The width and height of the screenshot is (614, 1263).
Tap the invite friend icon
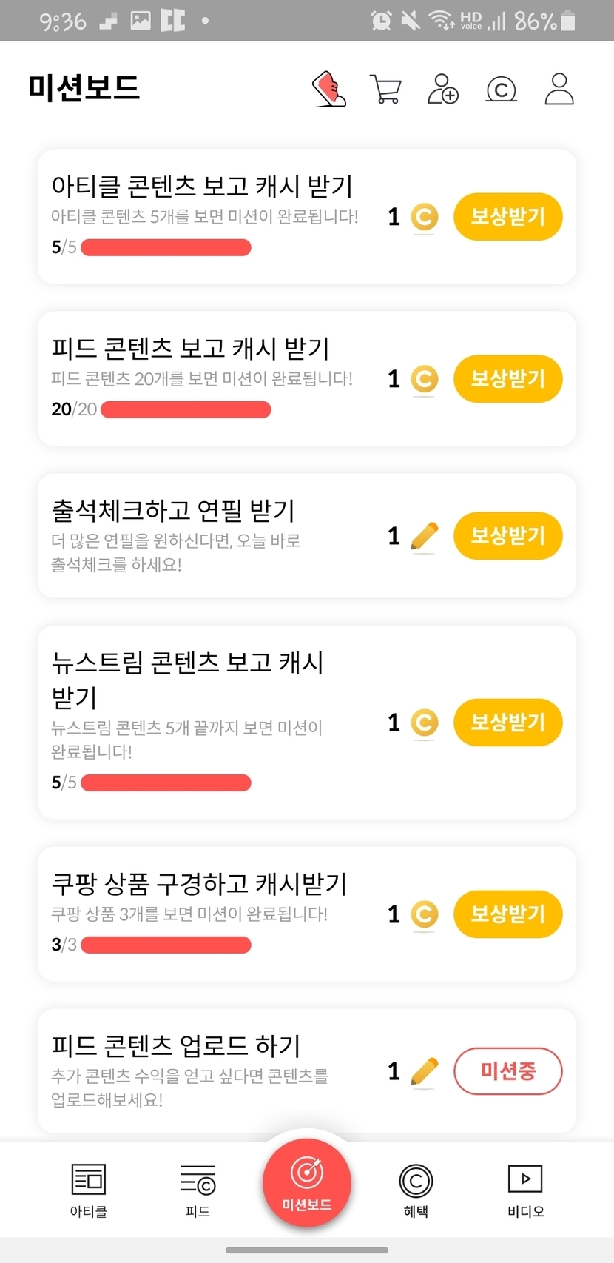tap(443, 89)
